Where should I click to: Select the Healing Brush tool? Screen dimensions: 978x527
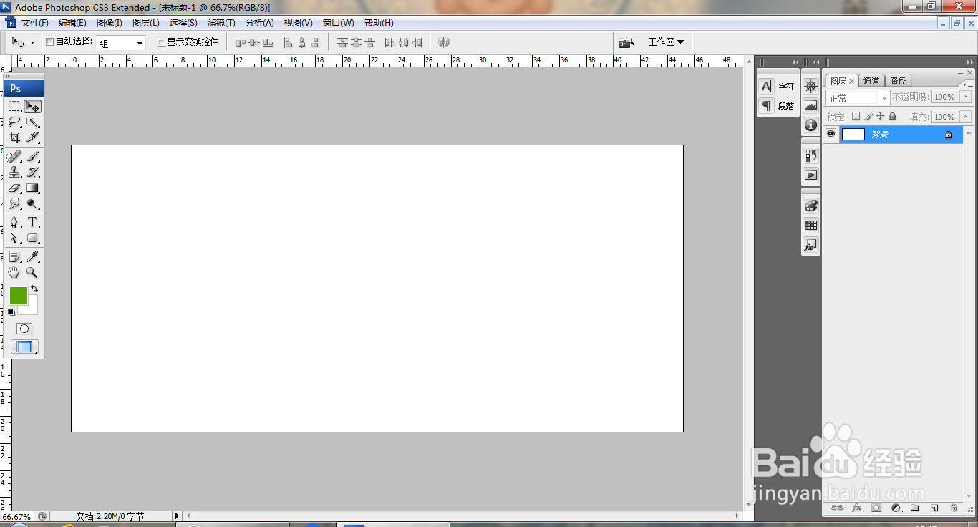coord(14,156)
